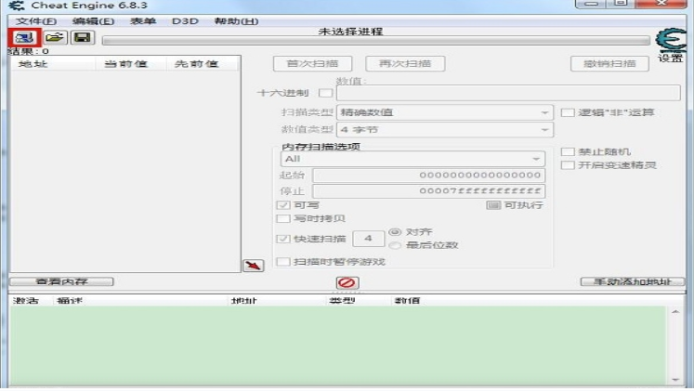Enable the 逻辑"非"运算 checkbox

coord(568,112)
